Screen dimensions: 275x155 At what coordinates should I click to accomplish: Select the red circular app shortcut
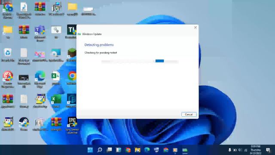pos(8,79)
